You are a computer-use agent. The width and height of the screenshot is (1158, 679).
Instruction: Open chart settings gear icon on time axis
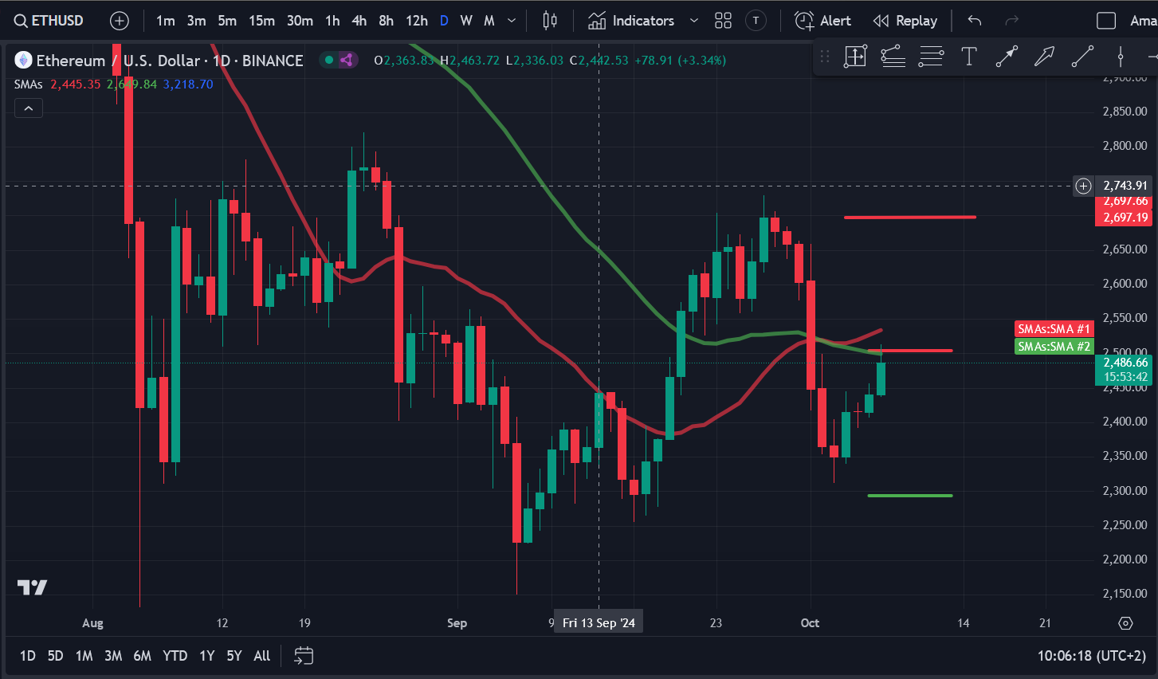tap(1125, 623)
